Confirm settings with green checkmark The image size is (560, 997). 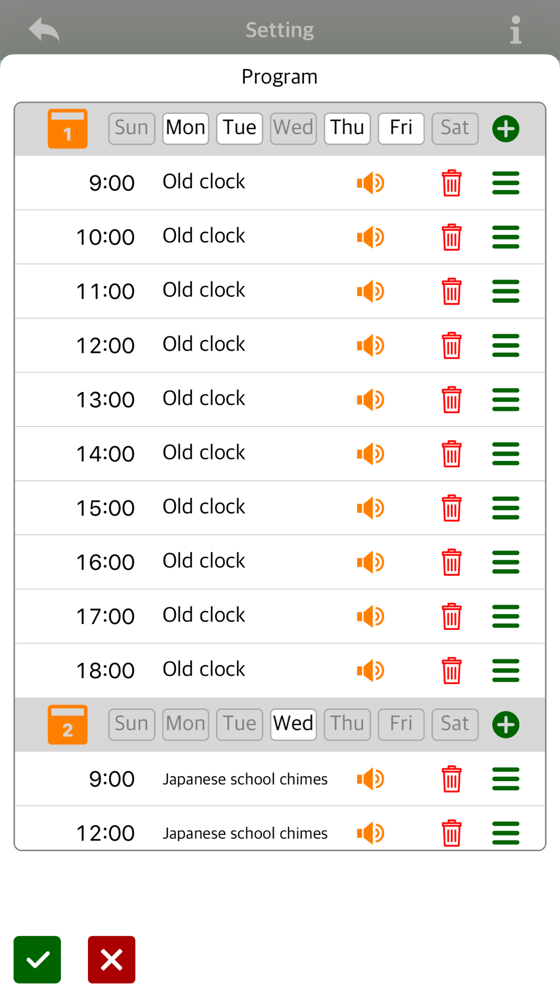(38, 959)
